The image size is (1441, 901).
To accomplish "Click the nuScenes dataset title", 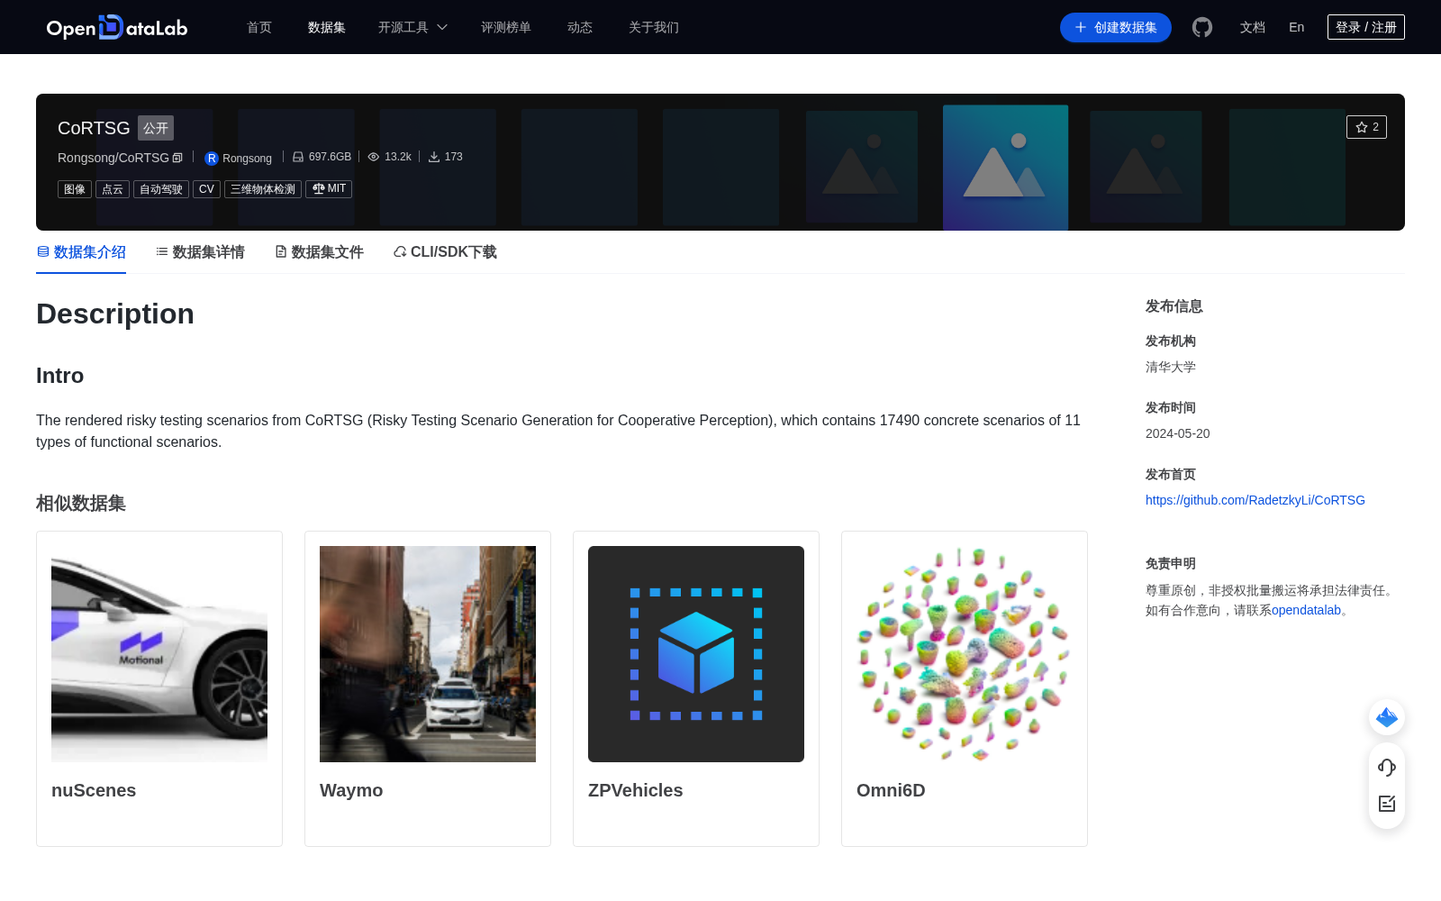I will [94, 790].
